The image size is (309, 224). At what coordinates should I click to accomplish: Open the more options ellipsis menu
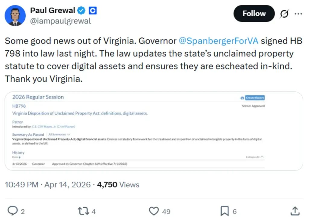click(x=298, y=13)
